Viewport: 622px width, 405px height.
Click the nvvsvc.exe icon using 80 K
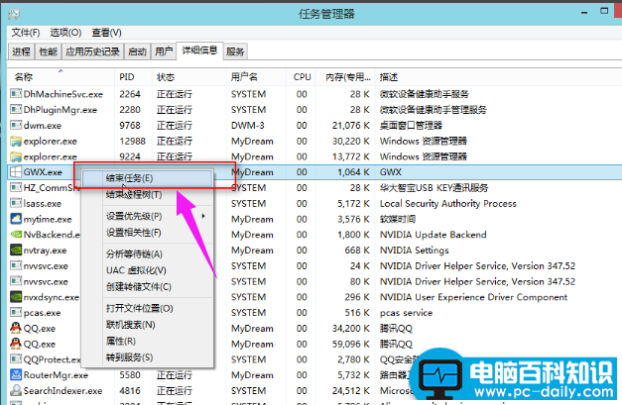(x=16, y=281)
